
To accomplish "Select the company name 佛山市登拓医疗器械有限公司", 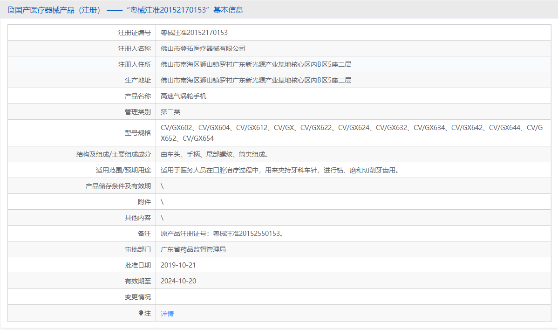I will [x=204, y=48].
